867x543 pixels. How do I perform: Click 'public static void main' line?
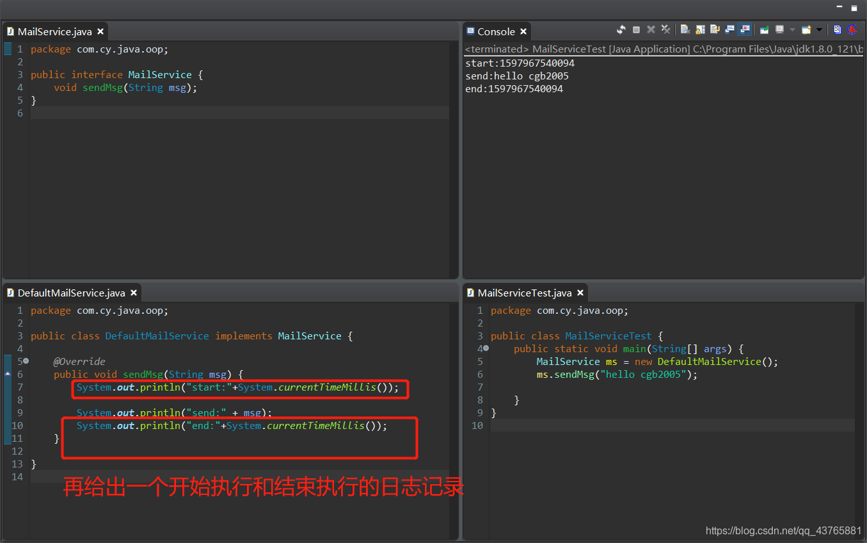coord(629,348)
